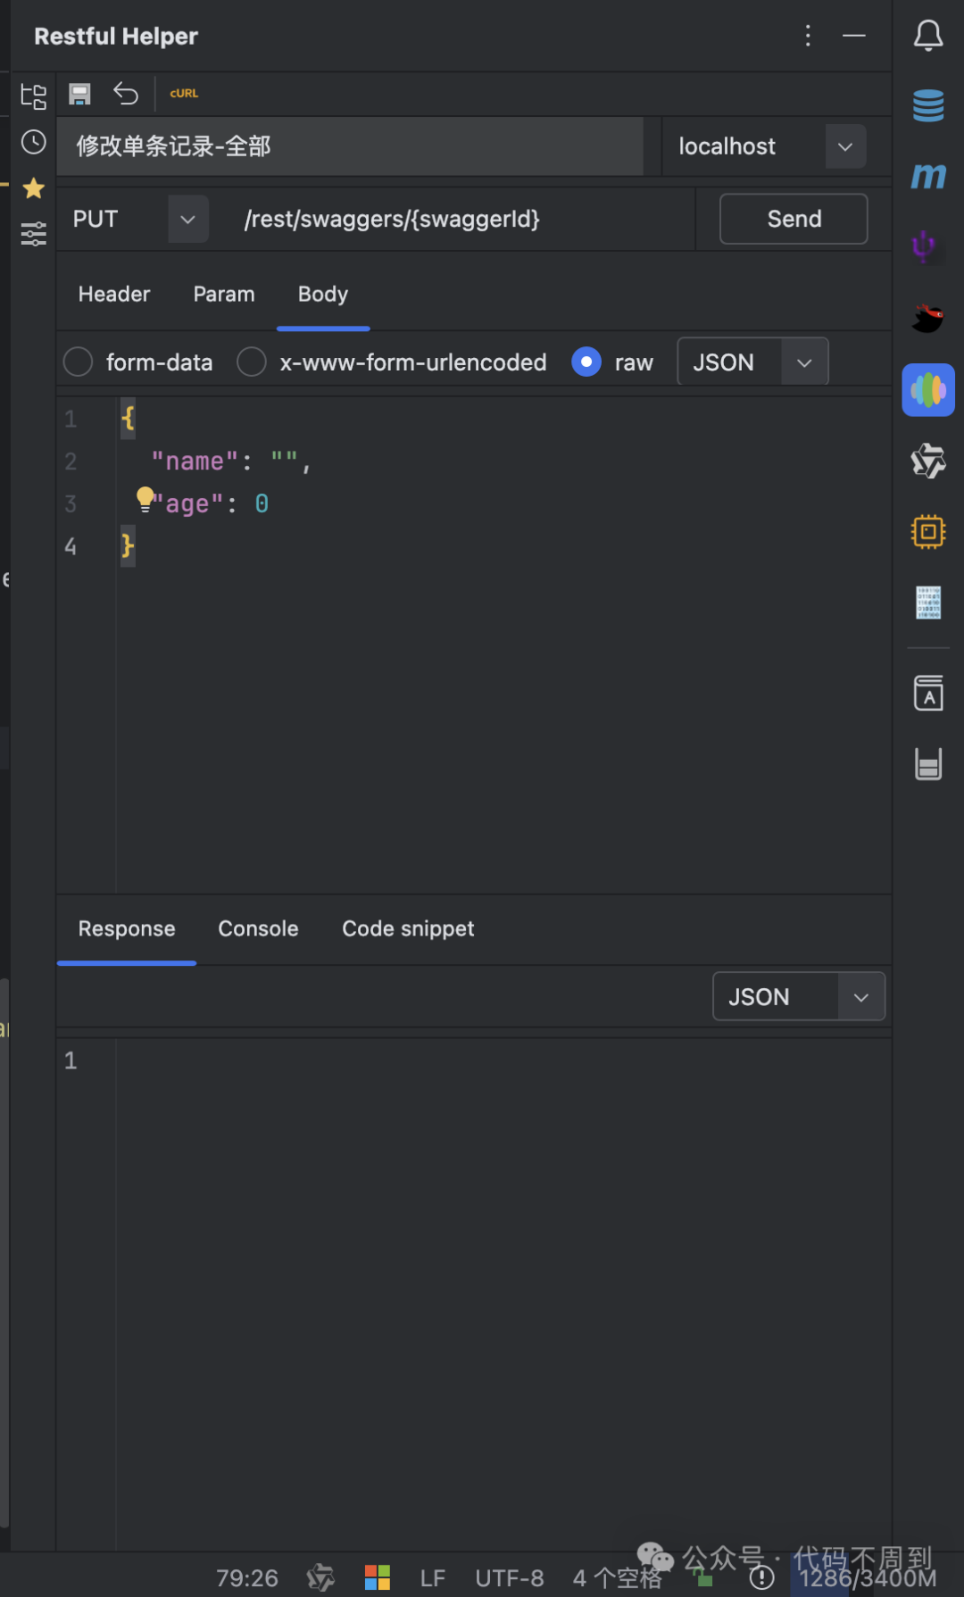Minimize the Restful Helper panel
The image size is (964, 1597).
(x=854, y=36)
